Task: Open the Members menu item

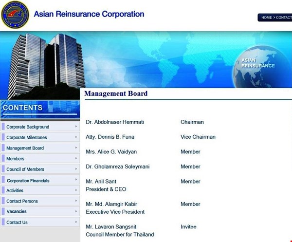Action: click(x=40, y=159)
